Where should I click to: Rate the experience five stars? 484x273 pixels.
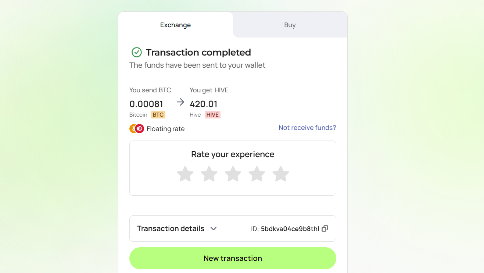point(281,174)
